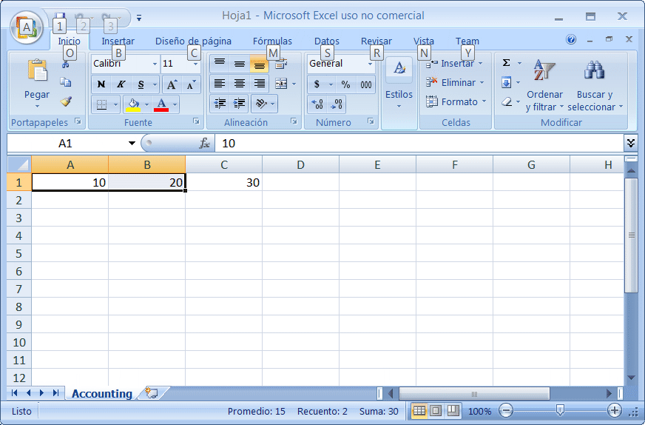Click the Buscar y seleccionar binoculars

[x=594, y=70]
